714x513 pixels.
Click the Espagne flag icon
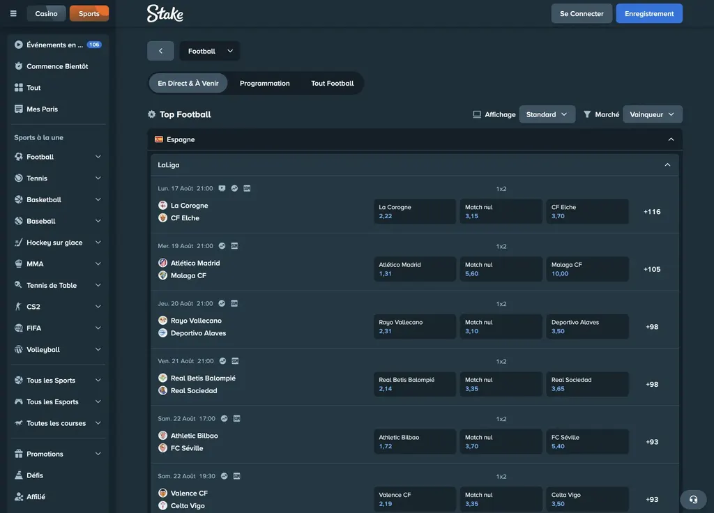(x=158, y=139)
